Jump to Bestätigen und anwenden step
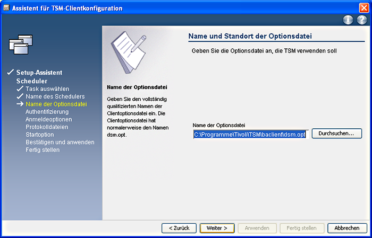The image size is (372, 238). point(60,142)
